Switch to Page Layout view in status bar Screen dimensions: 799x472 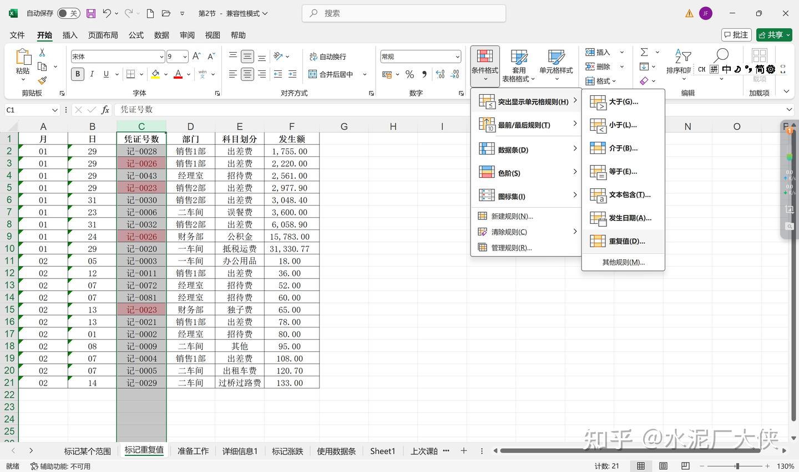tap(664, 466)
